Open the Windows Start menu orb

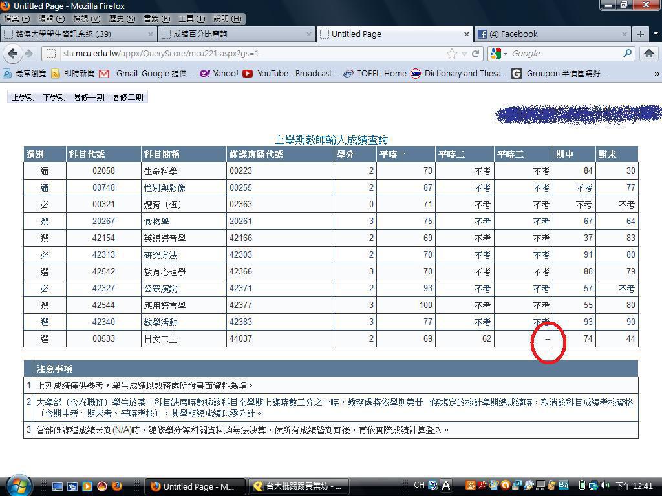[17, 485]
